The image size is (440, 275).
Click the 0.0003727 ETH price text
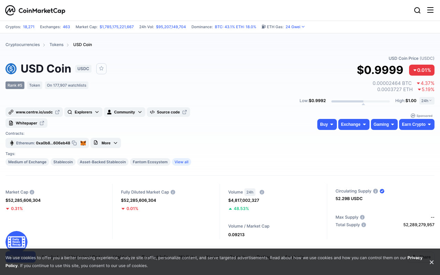point(395,89)
